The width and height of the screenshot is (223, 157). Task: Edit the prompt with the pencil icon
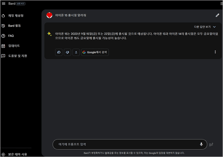[217, 15]
